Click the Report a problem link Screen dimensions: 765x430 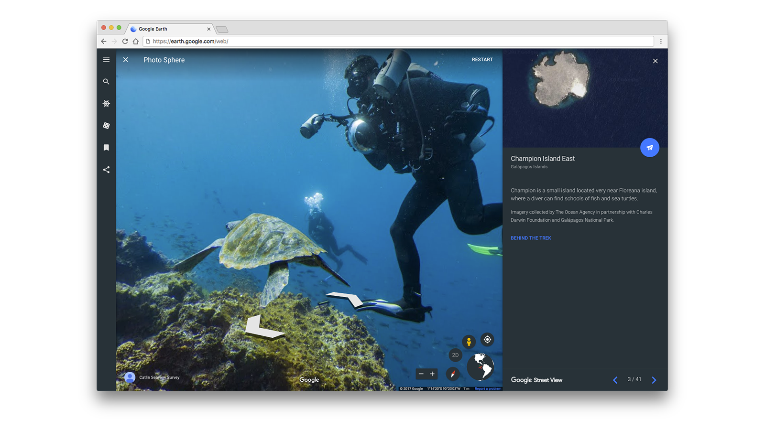coord(488,389)
